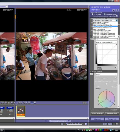Click the color temperature slider handle
This screenshot has width=120, height=132.
[x=106, y=84]
